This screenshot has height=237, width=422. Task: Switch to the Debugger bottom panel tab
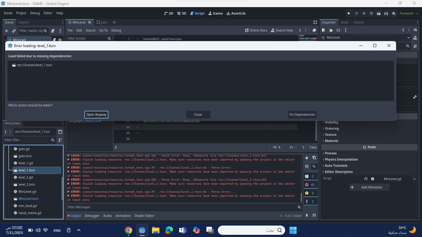(x=92, y=216)
